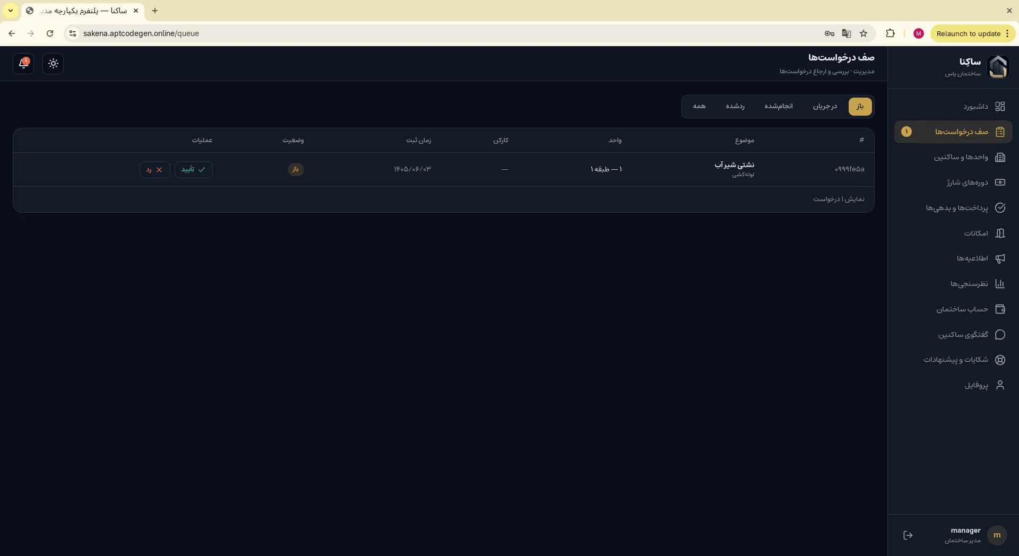Click the عملیات column header
The width and height of the screenshot is (1019, 556).
[x=202, y=141]
